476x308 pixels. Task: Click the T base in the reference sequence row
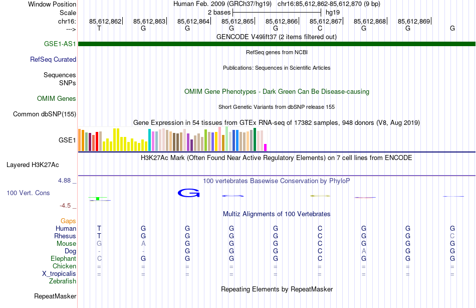click(99, 28)
